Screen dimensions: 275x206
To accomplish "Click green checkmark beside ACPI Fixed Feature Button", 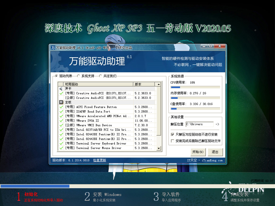I will click(61, 107).
